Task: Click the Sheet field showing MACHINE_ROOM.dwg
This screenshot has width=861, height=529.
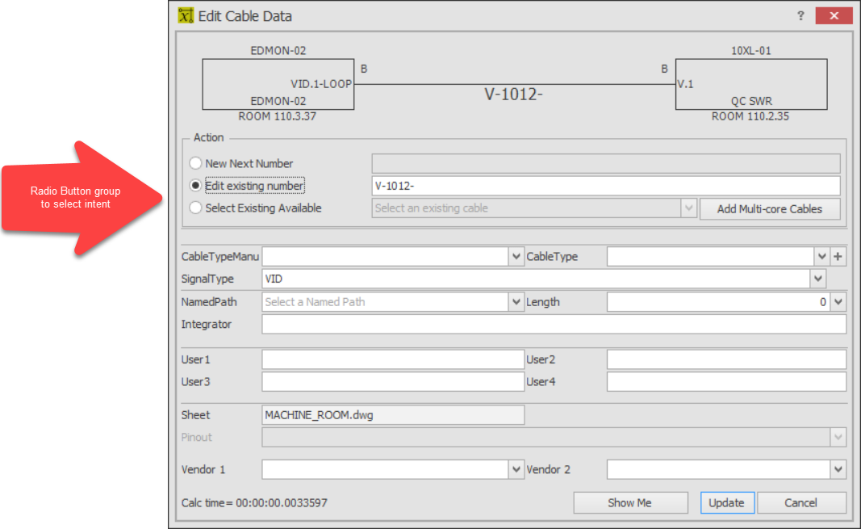Action: pos(393,415)
